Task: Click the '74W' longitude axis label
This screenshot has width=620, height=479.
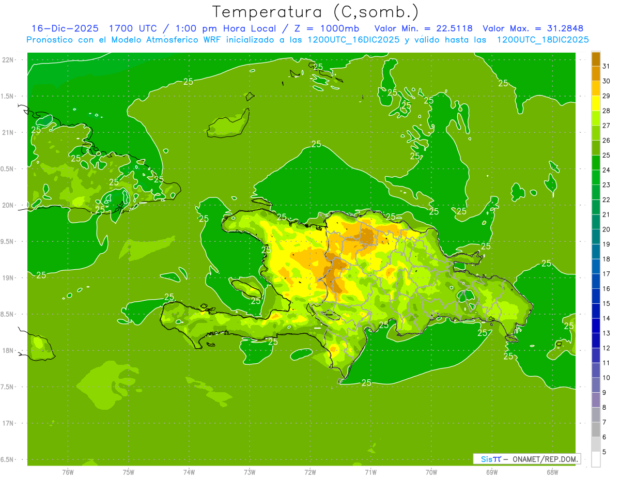Action: [189, 472]
